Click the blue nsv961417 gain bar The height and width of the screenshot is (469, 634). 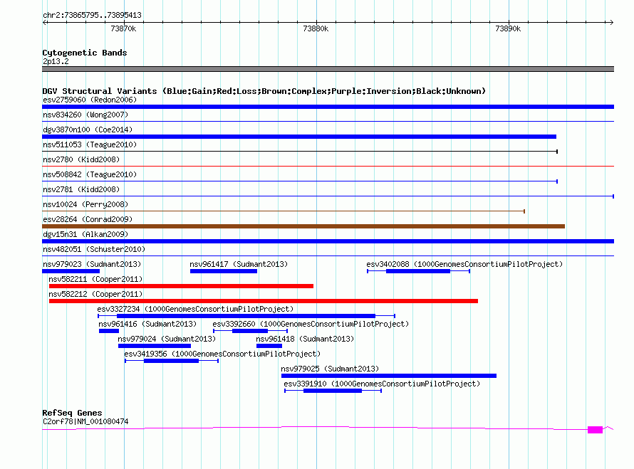(224, 271)
